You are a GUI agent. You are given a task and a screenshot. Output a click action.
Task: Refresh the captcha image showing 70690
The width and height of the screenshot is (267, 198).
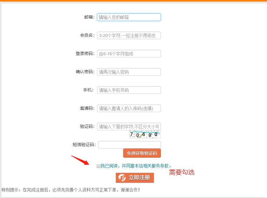coord(145,135)
